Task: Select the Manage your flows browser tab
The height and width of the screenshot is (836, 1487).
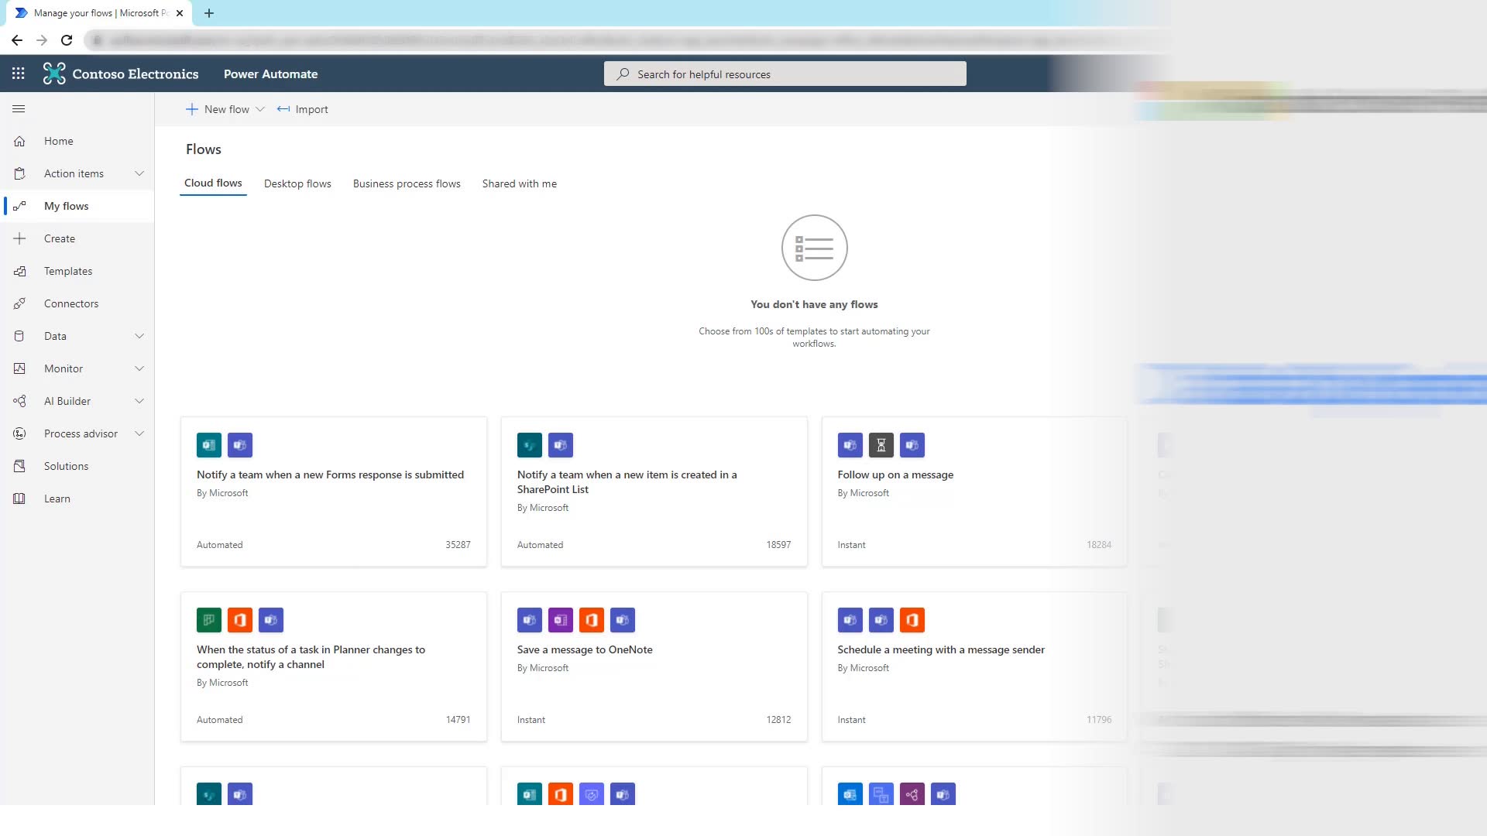Action: tap(98, 13)
